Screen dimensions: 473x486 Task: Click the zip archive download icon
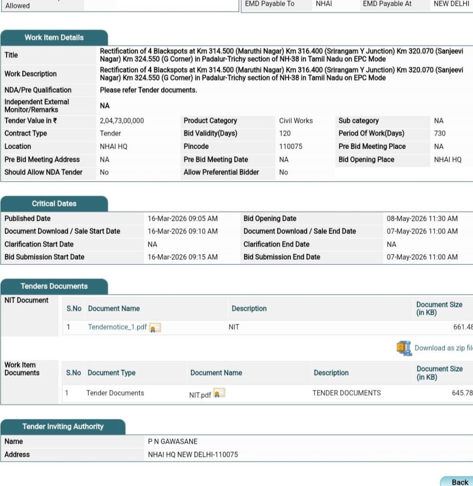coord(404,348)
